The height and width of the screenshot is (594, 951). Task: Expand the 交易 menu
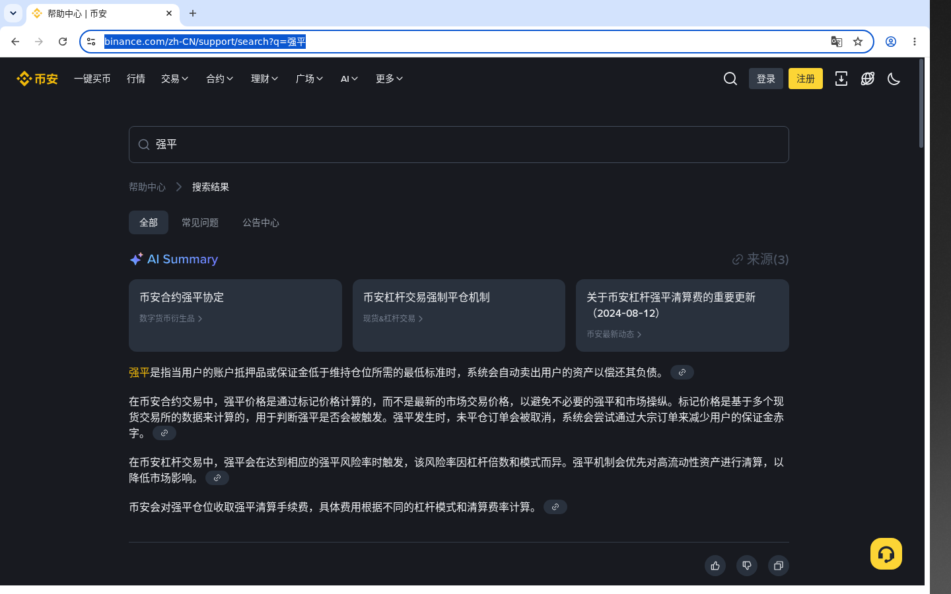(x=175, y=79)
